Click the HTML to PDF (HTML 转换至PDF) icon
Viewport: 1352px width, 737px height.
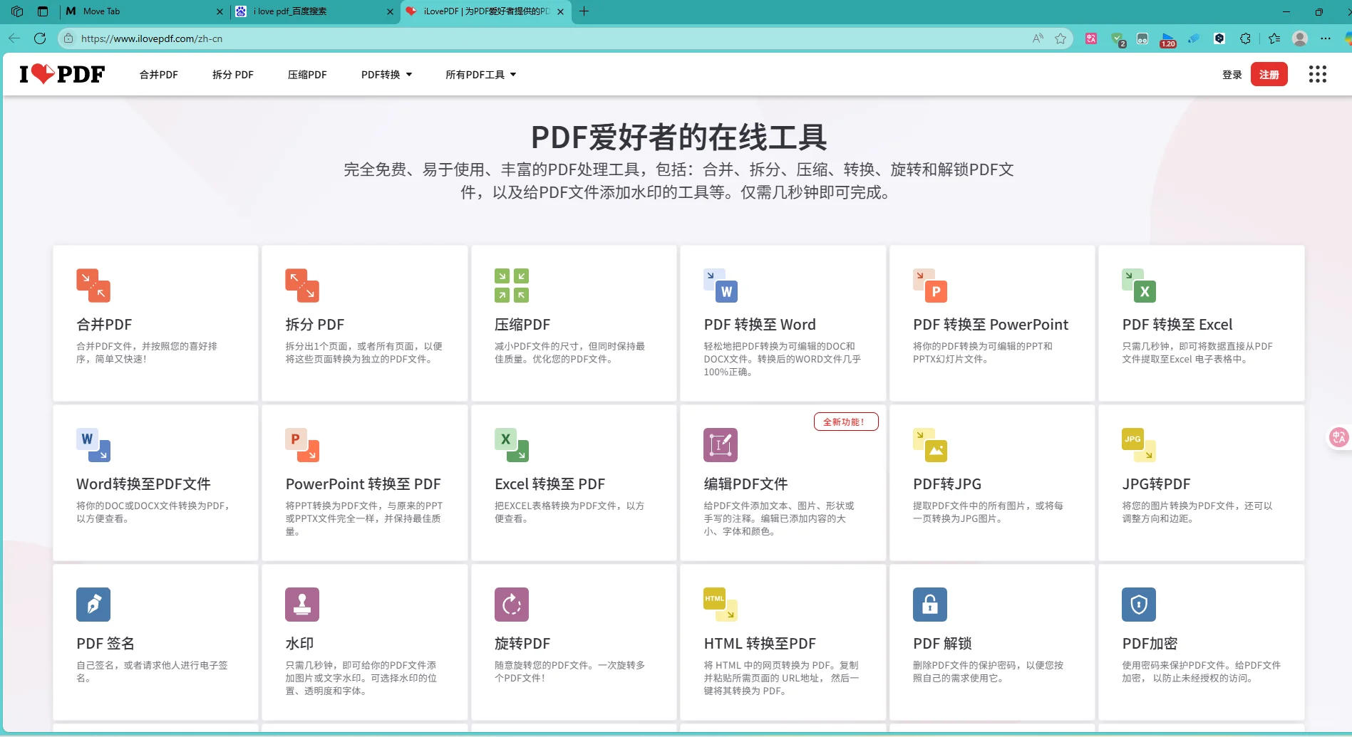coord(721,605)
